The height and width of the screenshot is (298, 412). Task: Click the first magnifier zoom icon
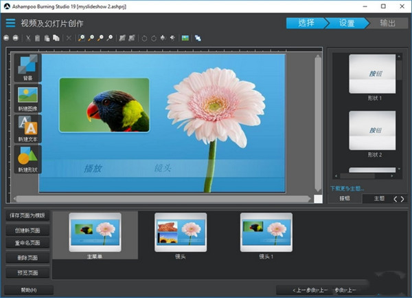click(x=81, y=38)
